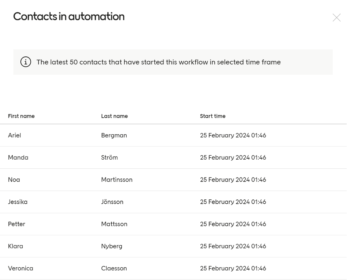Click the start time for Veronica
Image resolution: width=347 pixels, height=280 pixels.
pyautogui.click(x=233, y=268)
